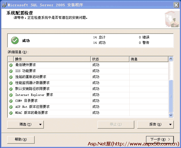181x148 pixels.
Task: Select the IIS 功能要求 row text
Action: pos(25,71)
